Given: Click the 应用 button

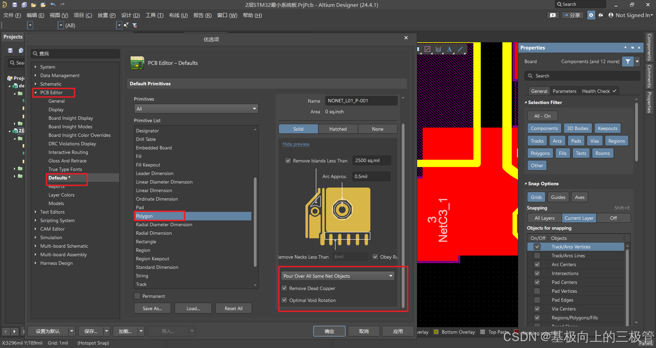Looking at the screenshot, I should [x=398, y=331].
